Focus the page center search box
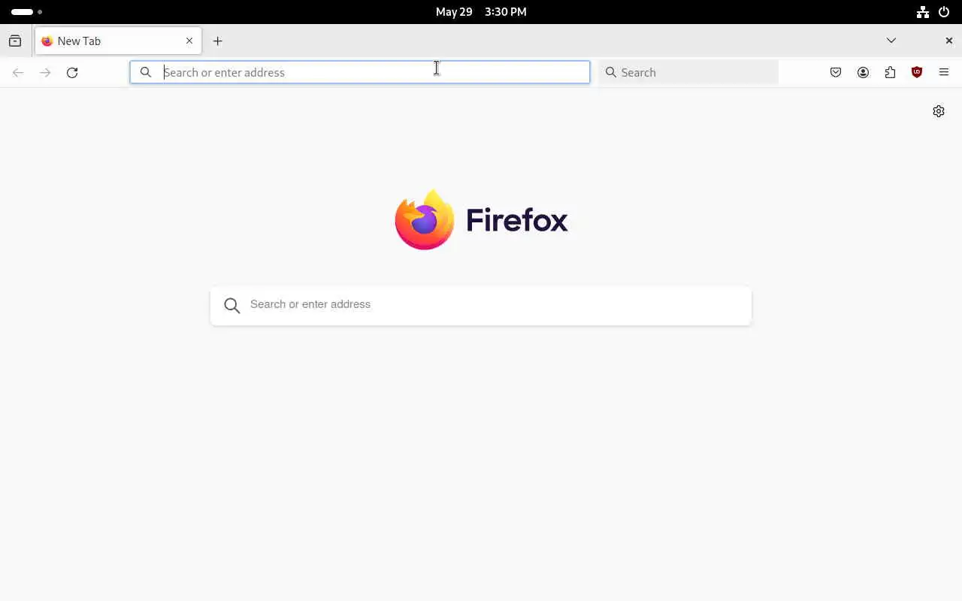The height and width of the screenshot is (601, 962). 481,306
